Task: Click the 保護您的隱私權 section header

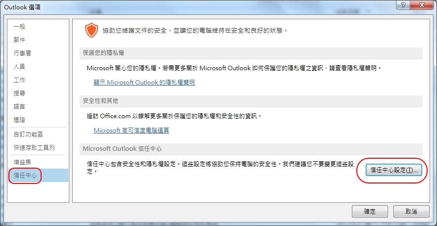Action: click(x=251, y=53)
